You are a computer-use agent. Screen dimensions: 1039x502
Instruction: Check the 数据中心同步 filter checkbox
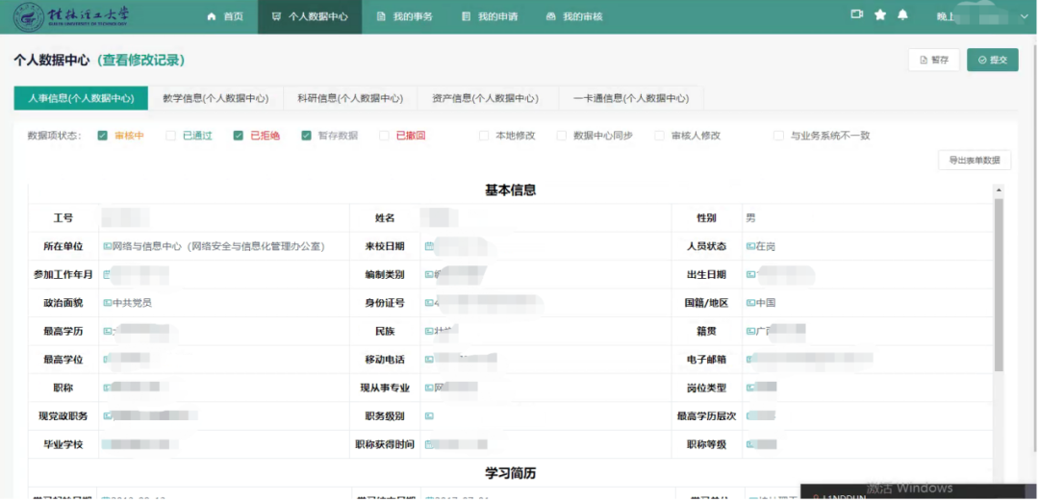tap(562, 136)
